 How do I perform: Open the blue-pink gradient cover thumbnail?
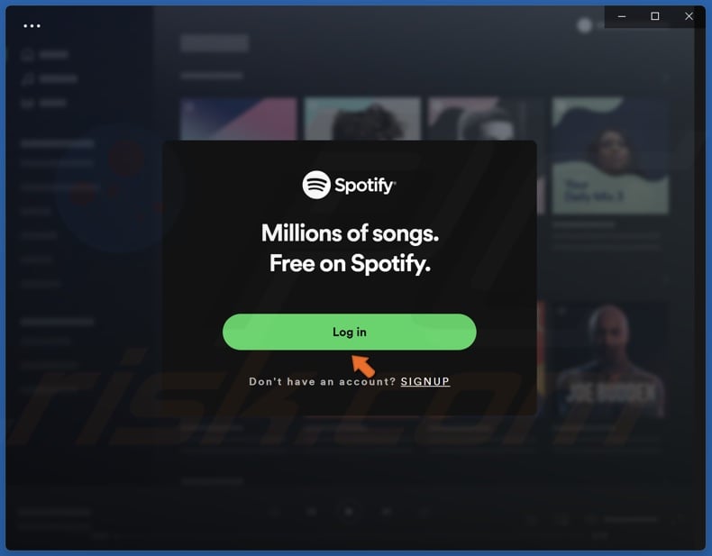[239, 118]
